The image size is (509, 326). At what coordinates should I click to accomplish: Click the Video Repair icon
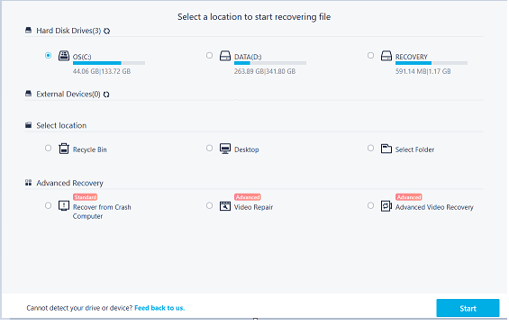tap(225, 205)
